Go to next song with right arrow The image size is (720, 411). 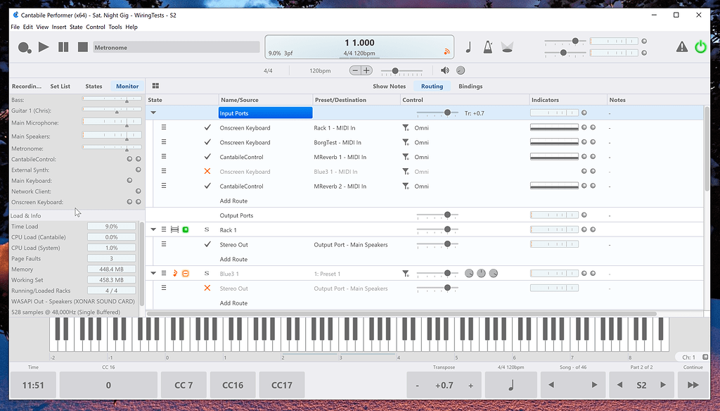coord(594,385)
